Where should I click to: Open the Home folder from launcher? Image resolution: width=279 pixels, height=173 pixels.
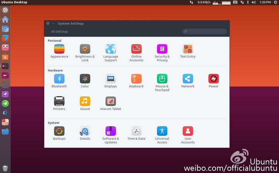tap(5, 19)
